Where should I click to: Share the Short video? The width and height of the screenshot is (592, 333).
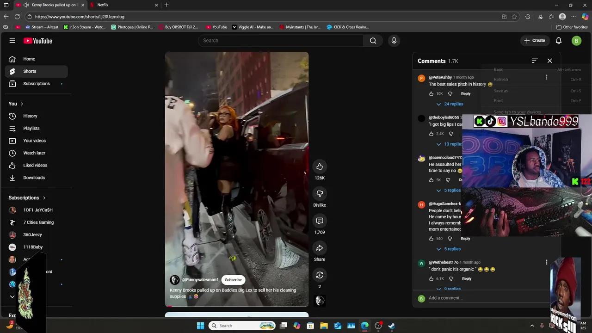pyautogui.click(x=320, y=248)
